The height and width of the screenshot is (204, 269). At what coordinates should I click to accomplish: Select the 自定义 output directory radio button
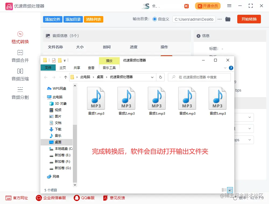pos(155,19)
